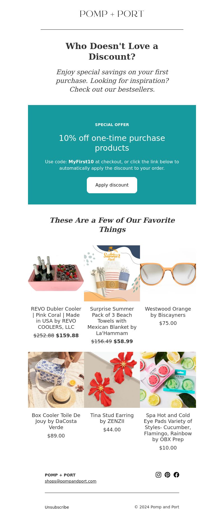This screenshot has width=224, height=519.
Task: Click the POMP + PORT header logo
Action: point(112,14)
